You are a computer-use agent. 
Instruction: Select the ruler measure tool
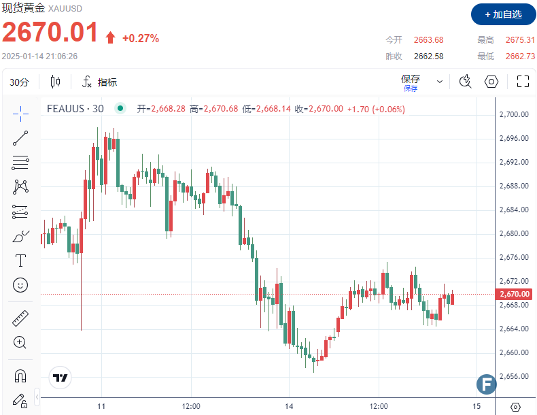[20, 318]
